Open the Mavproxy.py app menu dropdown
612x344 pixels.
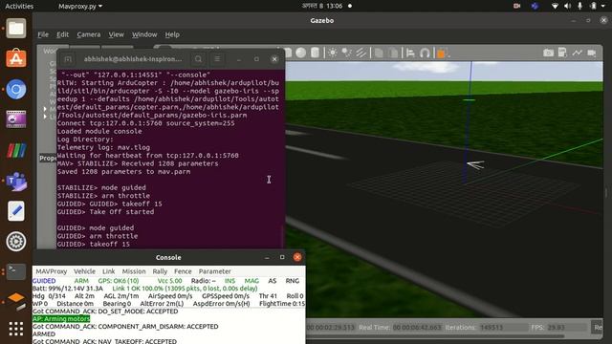[x=80, y=6]
